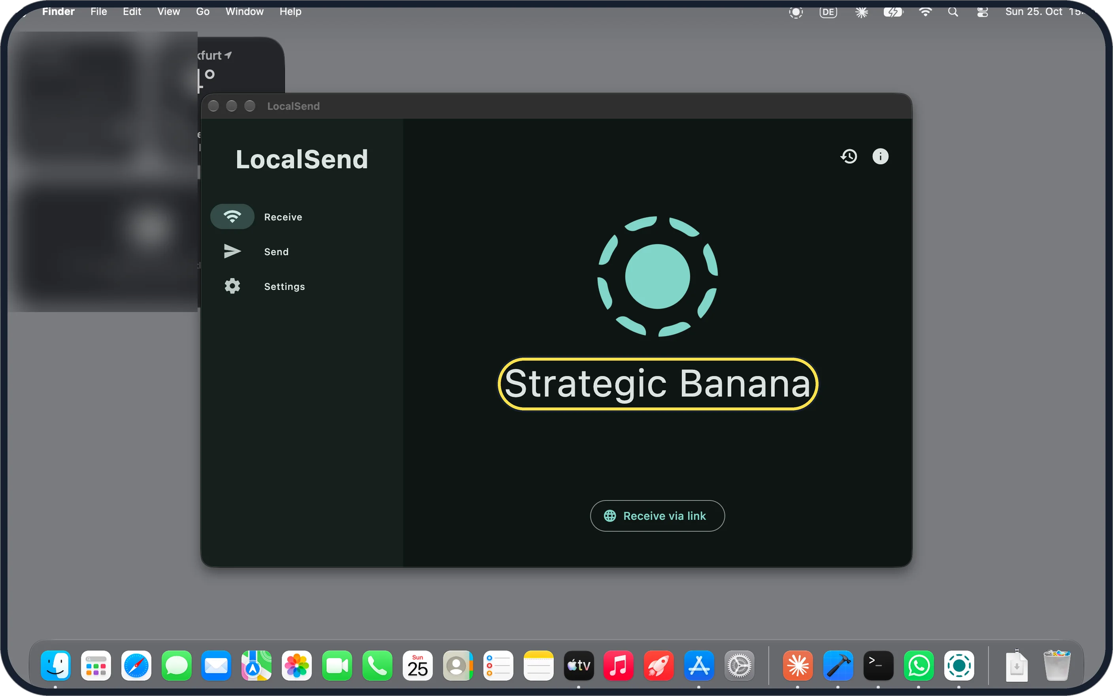Open the transfer history icon
Image resolution: width=1113 pixels, height=696 pixels.
[x=849, y=156]
